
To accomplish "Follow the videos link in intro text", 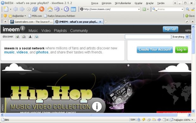I will pyautogui.click(x=22, y=52).
